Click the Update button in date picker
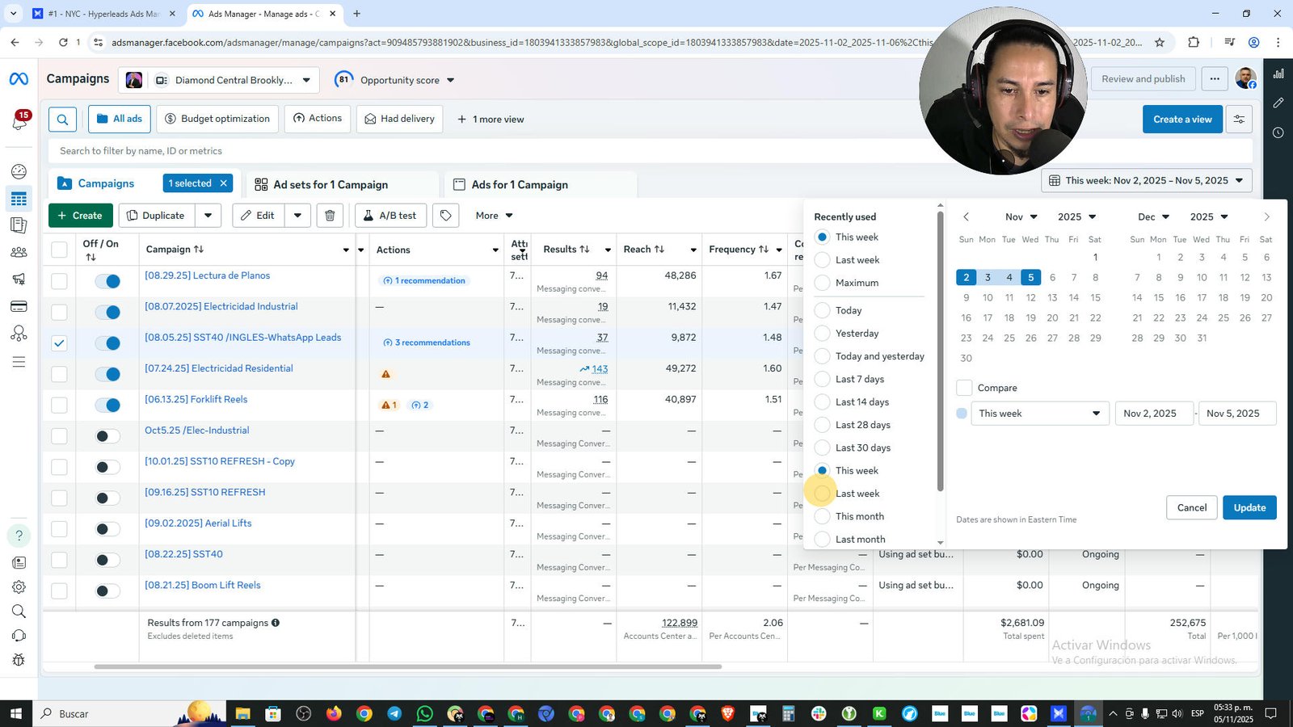 tap(1249, 507)
